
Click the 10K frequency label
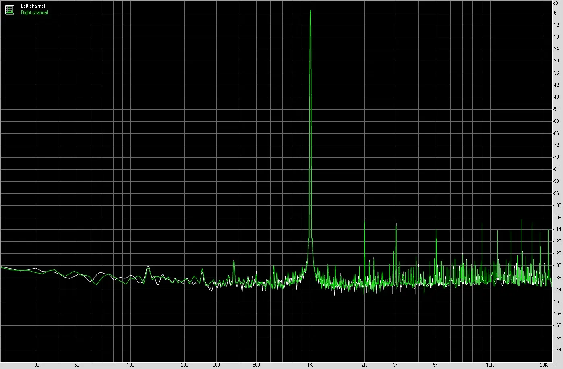[490, 365]
